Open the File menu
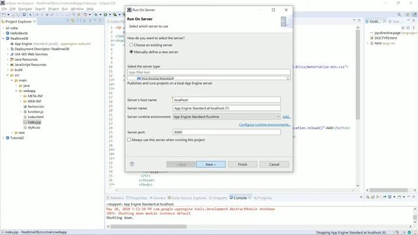 point(4,8)
